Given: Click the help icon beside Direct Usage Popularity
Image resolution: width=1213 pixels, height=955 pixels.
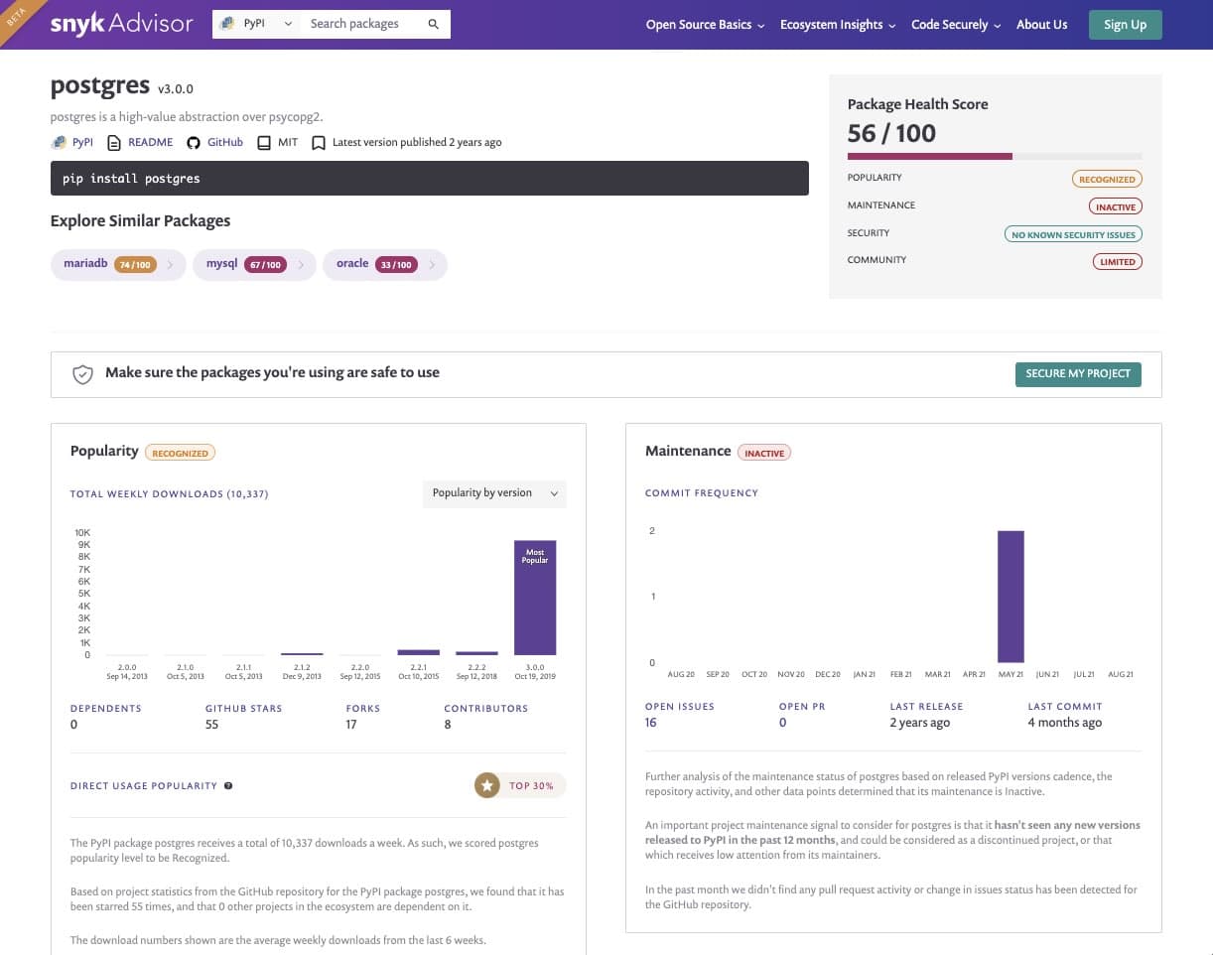Looking at the screenshot, I should [228, 786].
